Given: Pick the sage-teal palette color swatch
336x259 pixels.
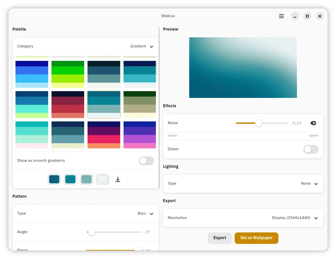Looking at the screenshot, I should [87, 179].
